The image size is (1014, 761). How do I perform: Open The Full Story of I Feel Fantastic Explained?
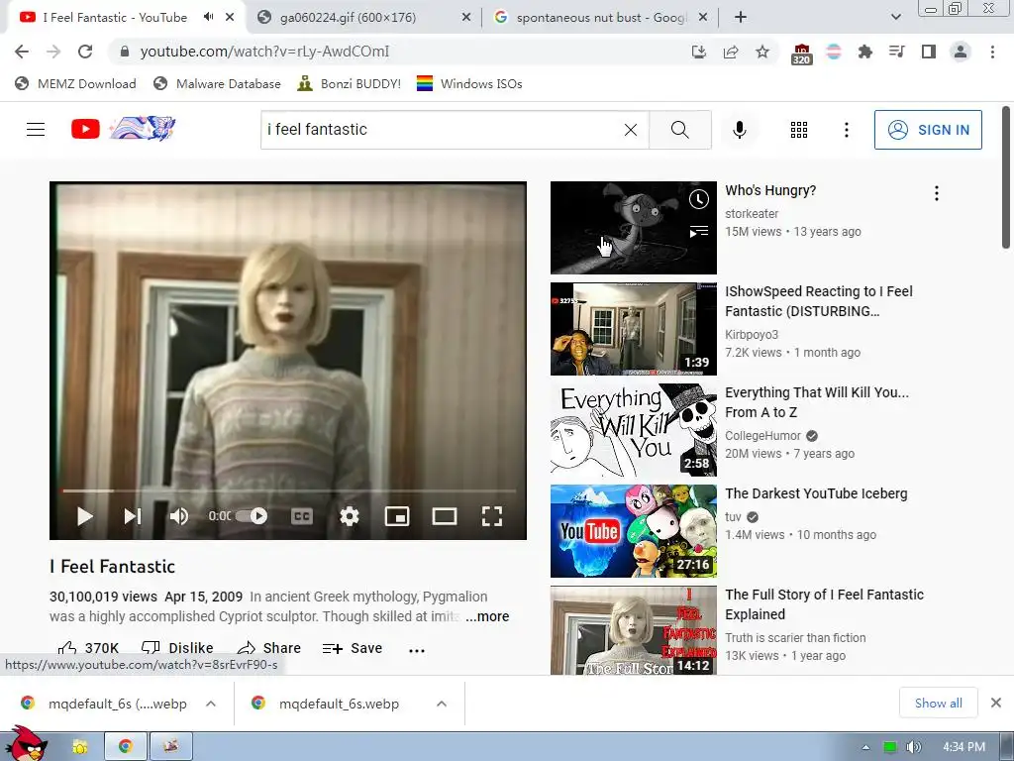(825, 604)
